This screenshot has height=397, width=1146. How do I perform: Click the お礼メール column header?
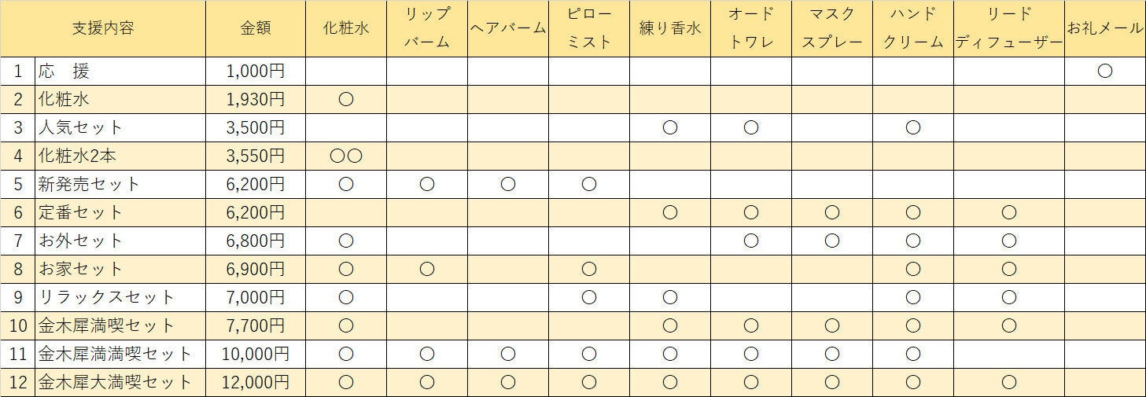click(1104, 28)
